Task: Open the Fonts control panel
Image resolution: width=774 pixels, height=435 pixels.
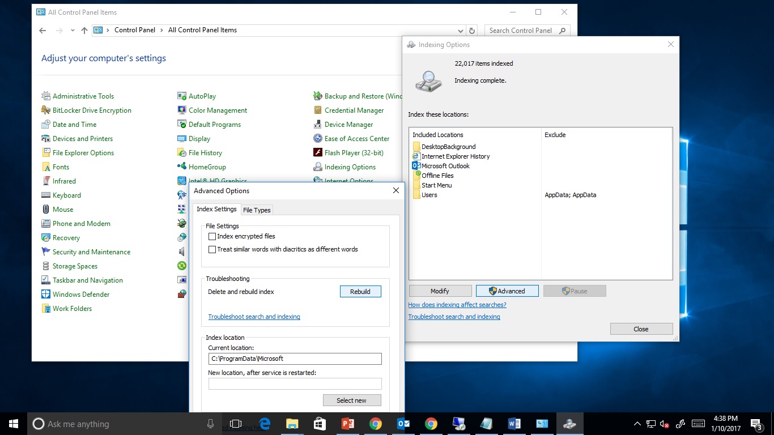Action: click(x=59, y=167)
